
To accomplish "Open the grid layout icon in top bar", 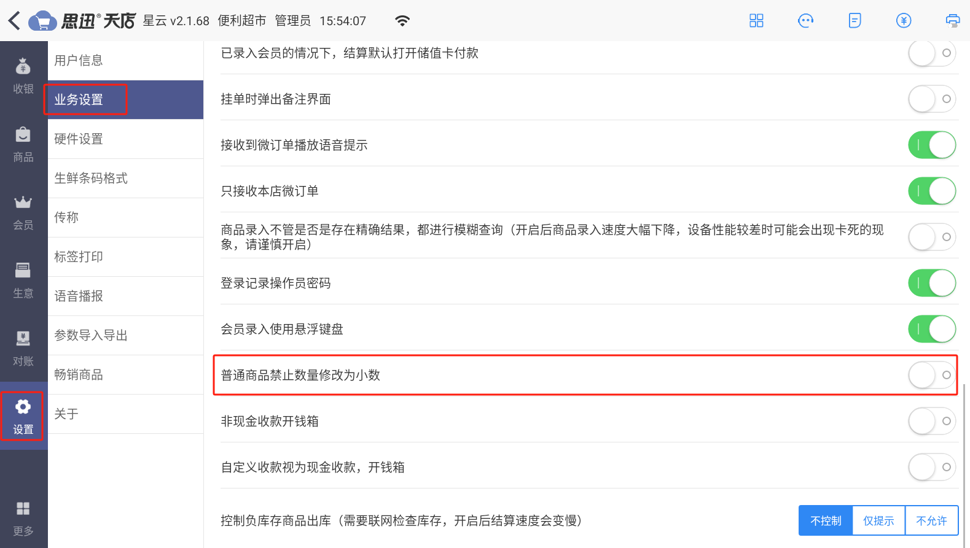I will point(756,21).
